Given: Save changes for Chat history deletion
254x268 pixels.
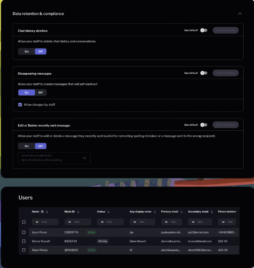Looking at the screenshot, I should click(x=226, y=30).
